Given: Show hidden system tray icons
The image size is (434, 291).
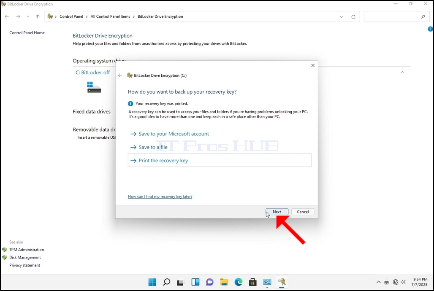Looking at the screenshot, I should pos(378,282).
